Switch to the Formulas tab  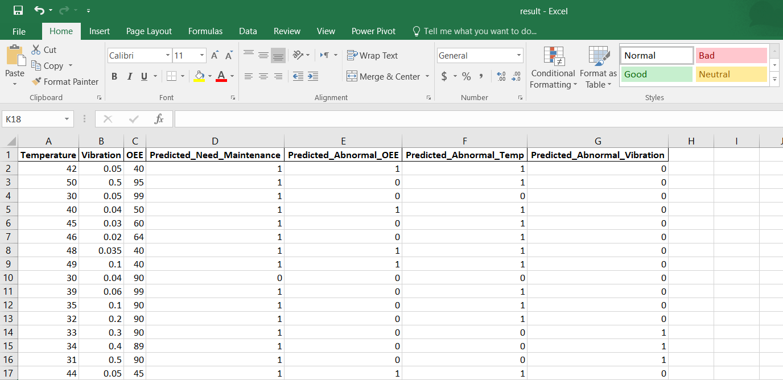(205, 31)
